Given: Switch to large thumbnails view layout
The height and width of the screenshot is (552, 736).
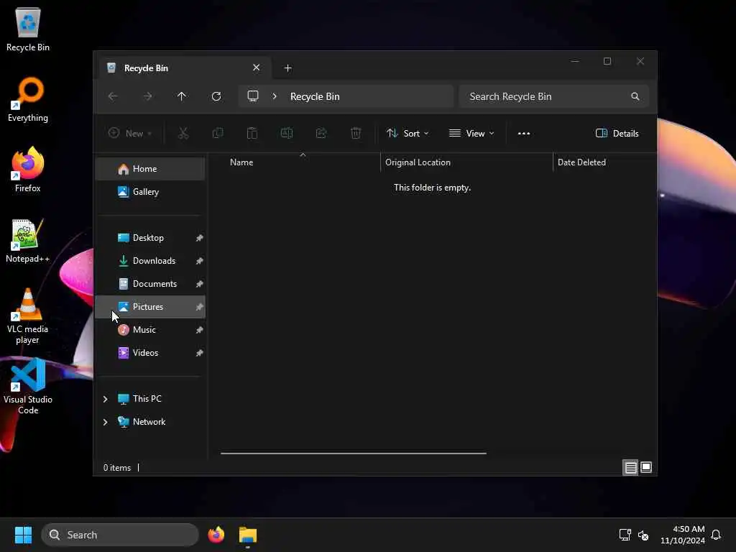Looking at the screenshot, I should click(x=646, y=467).
